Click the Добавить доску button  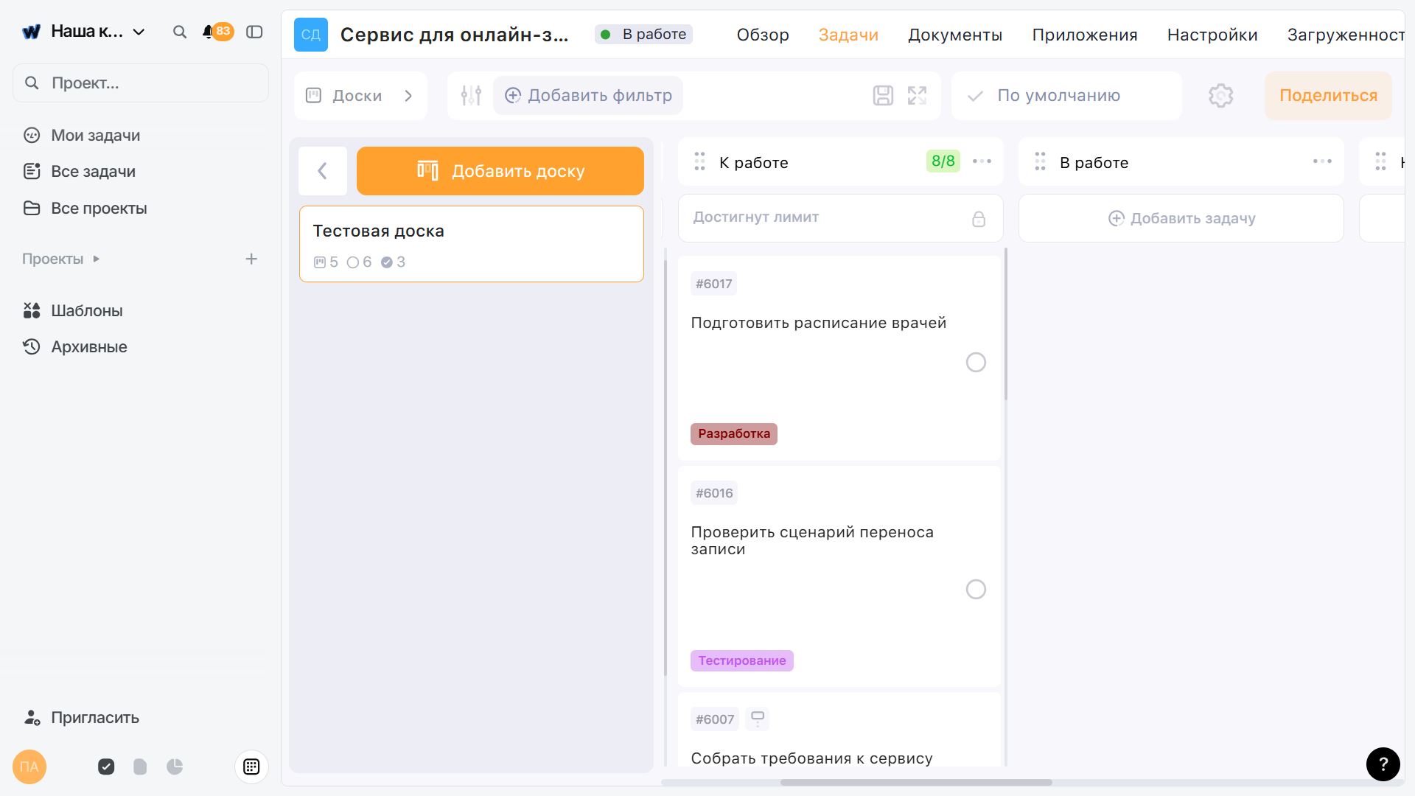click(x=500, y=171)
